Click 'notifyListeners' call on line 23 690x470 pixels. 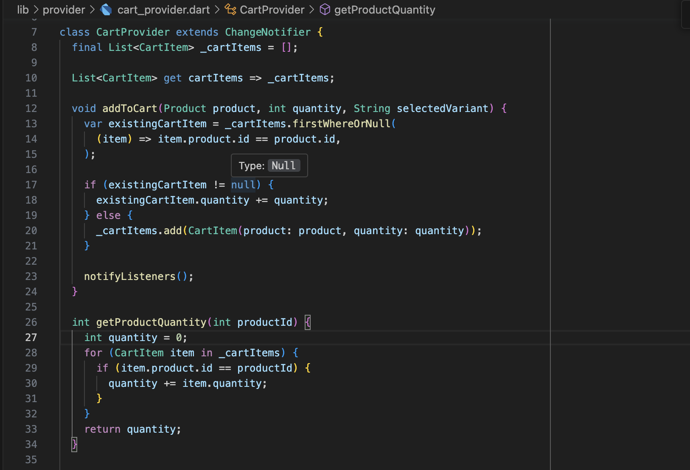coord(130,277)
